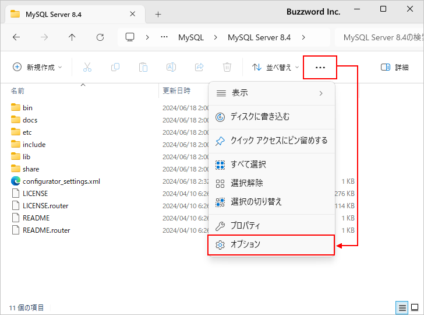Refresh the current folder view
424x315 pixels.
click(x=100, y=37)
